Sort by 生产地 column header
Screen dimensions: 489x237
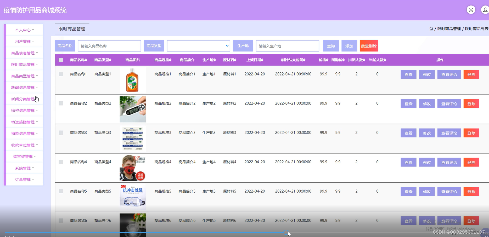209,60
